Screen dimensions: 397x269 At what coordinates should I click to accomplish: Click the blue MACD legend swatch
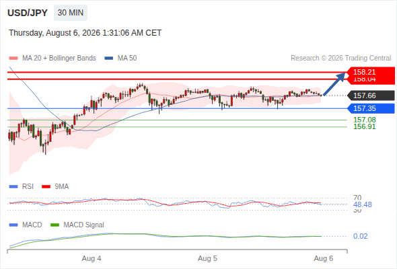click(x=13, y=225)
